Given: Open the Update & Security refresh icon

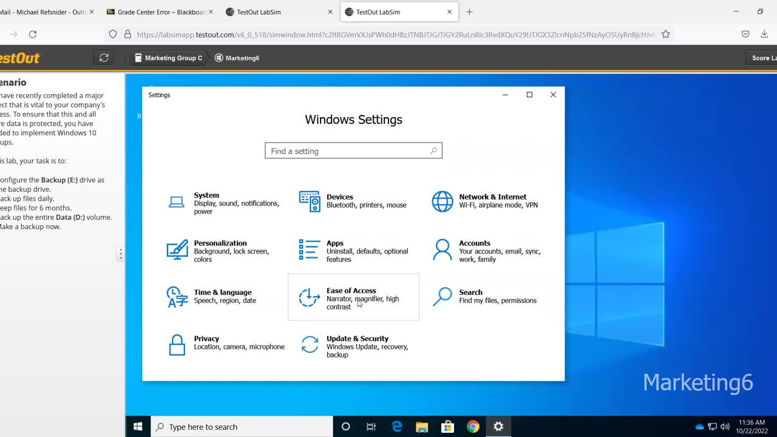Looking at the screenshot, I should point(310,344).
